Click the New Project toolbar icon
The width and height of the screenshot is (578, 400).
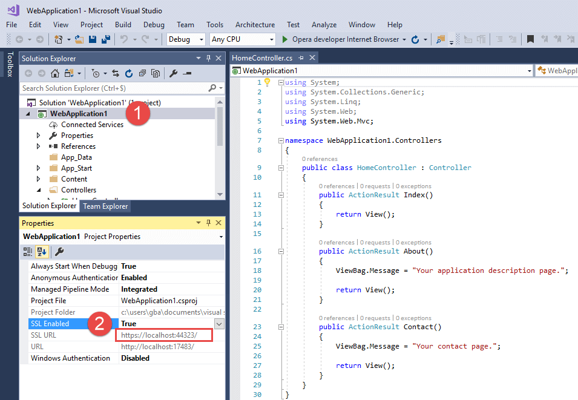point(58,39)
